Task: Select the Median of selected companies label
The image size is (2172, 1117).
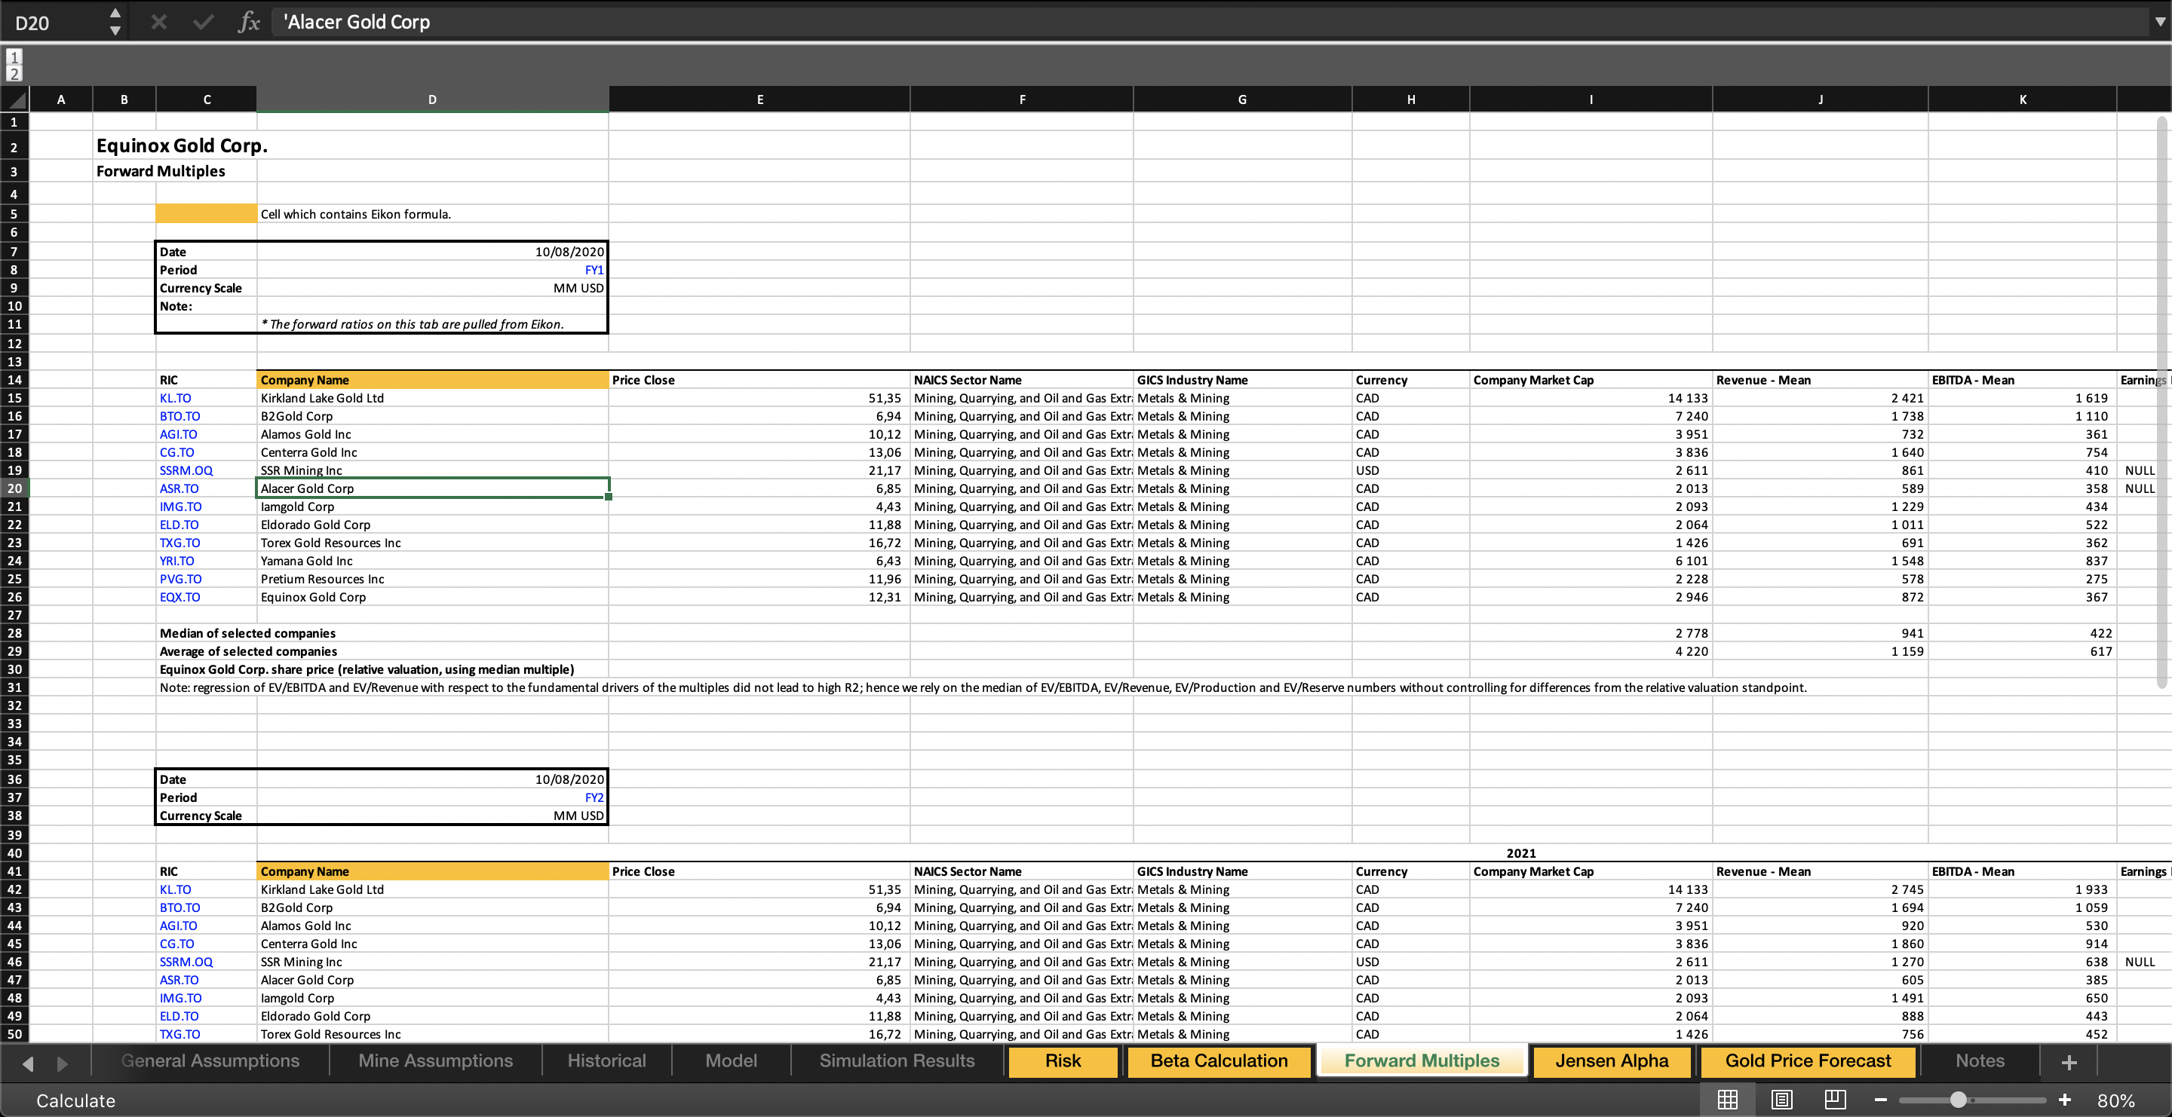Action: [x=247, y=633]
